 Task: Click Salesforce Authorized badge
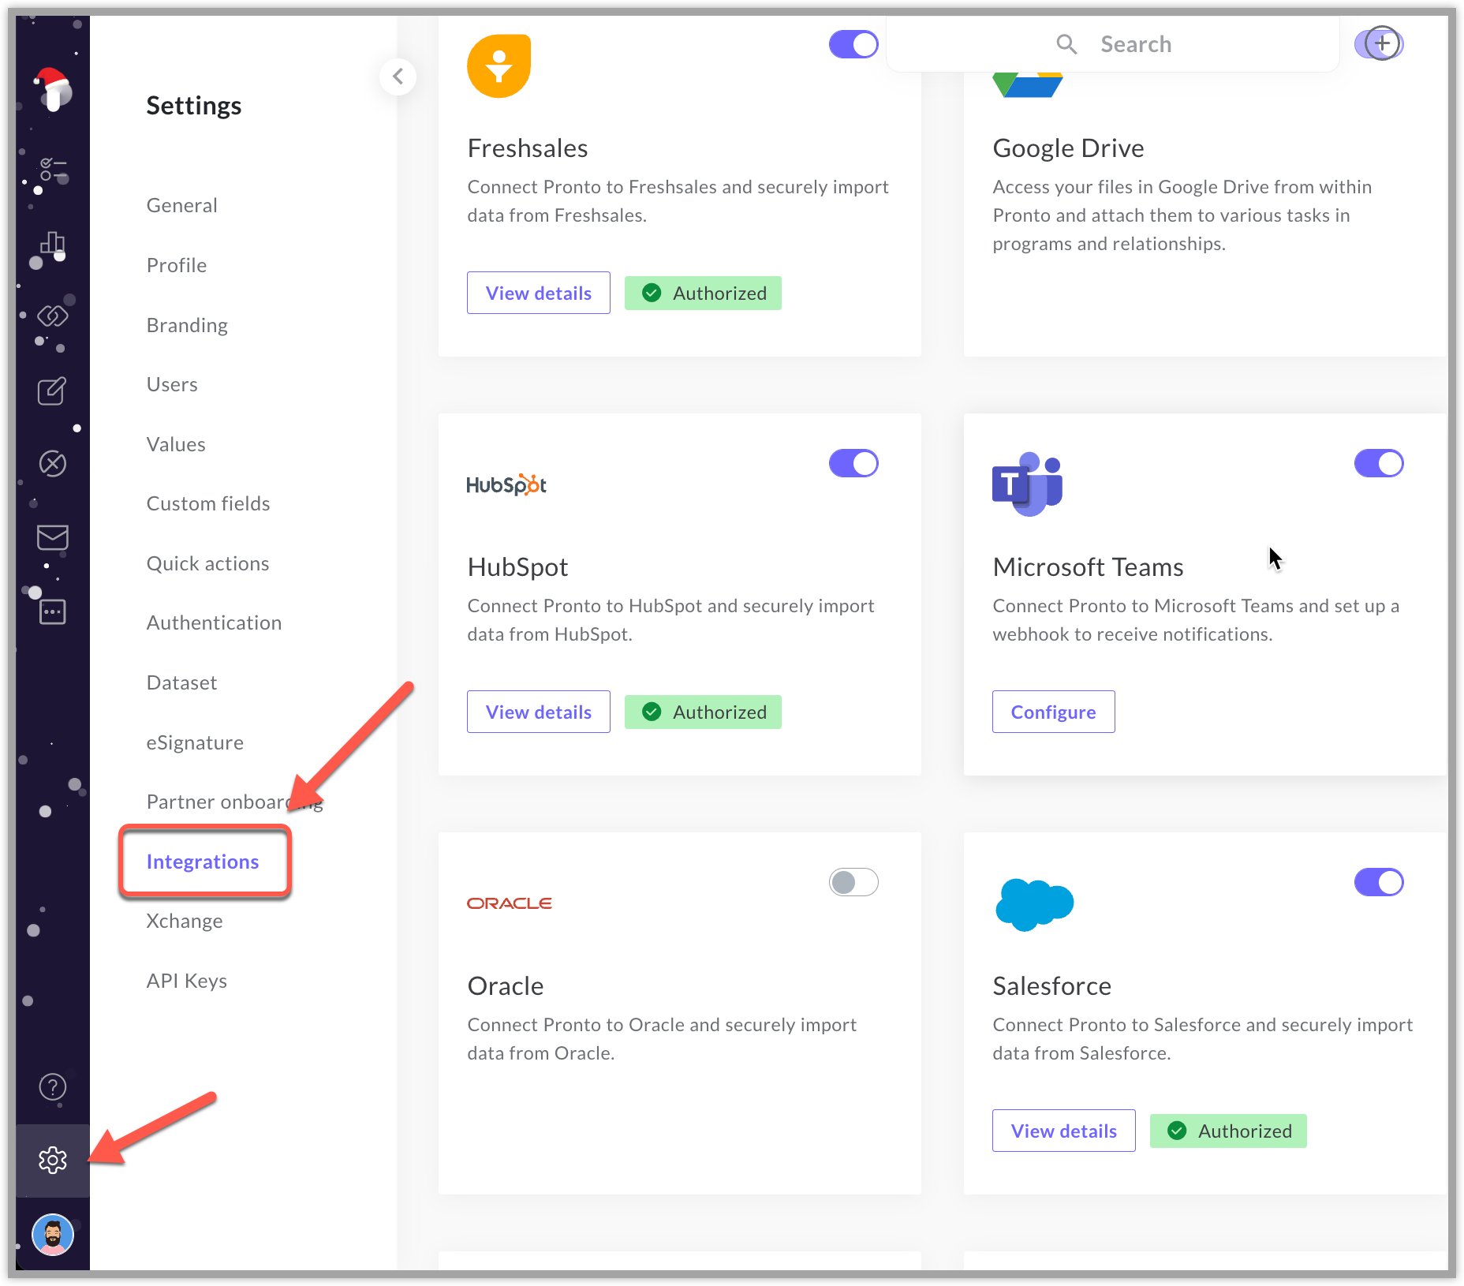[1228, 1131]
